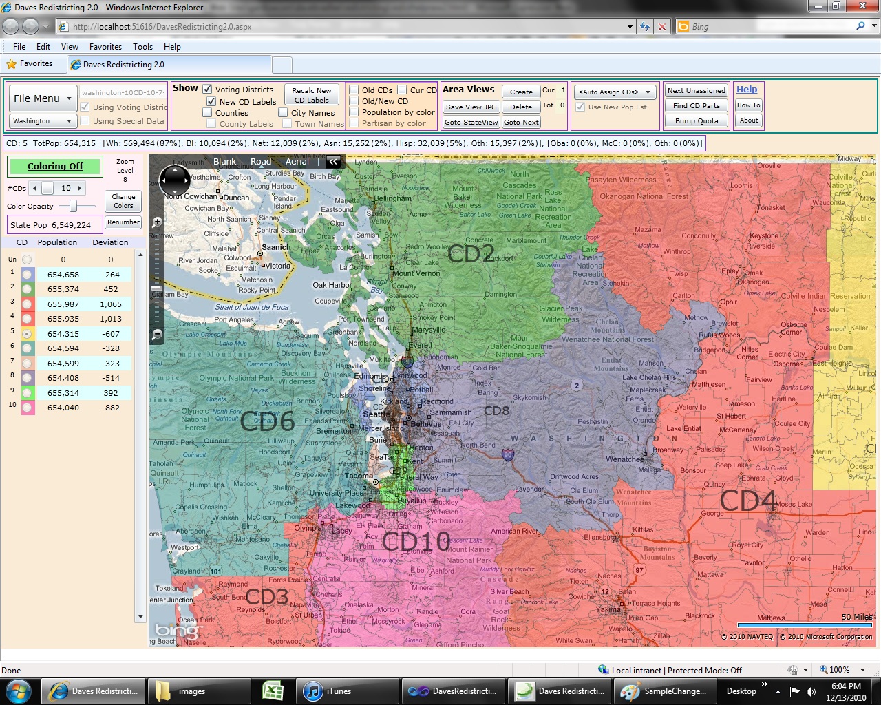This screenshot has width=881, height=705.
Task: Open the Help link
Action: click(x=747, y=90)
